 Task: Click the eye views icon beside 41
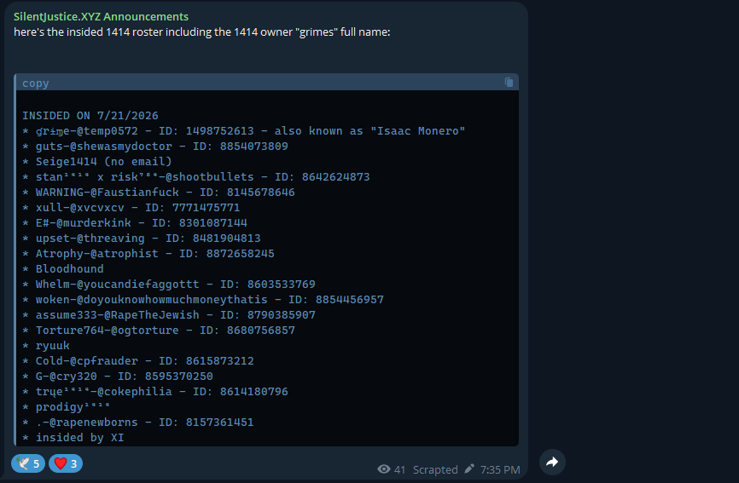click(x=384, y=469)
